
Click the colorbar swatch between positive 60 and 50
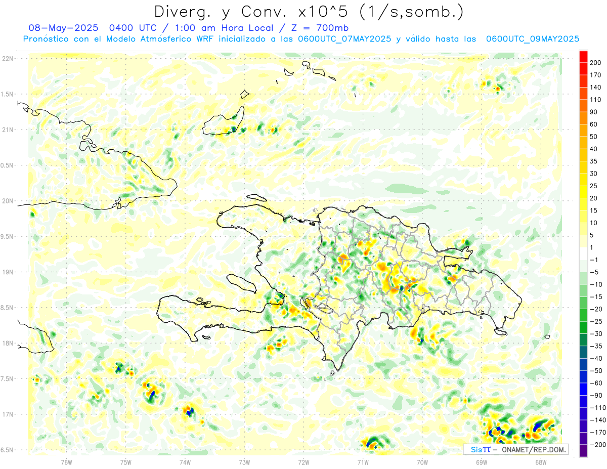pos(583,131)
